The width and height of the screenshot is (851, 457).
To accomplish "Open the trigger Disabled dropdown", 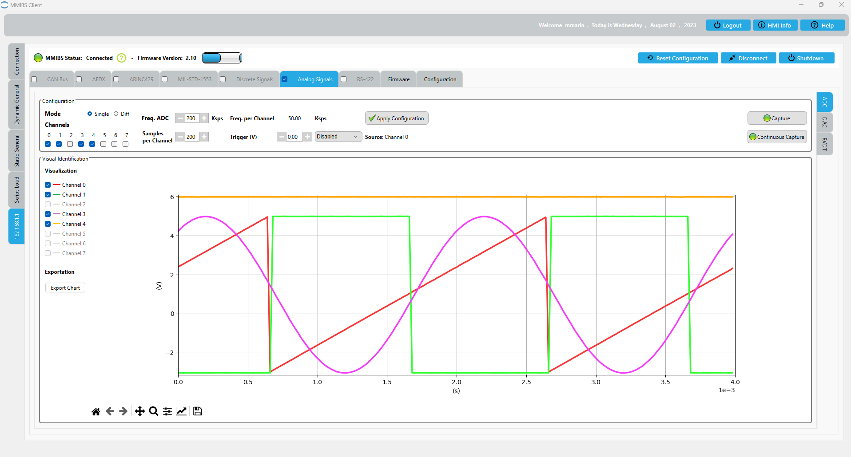I will [338, 137].
